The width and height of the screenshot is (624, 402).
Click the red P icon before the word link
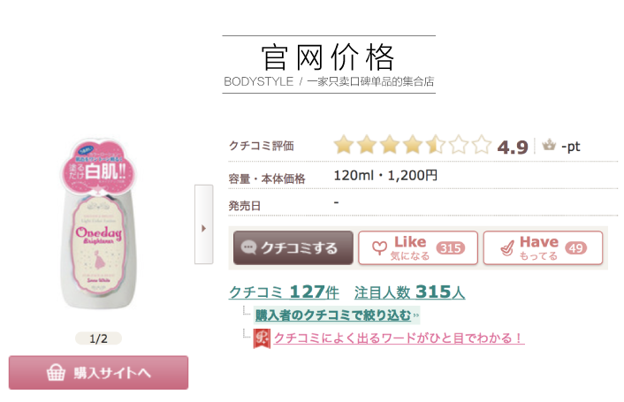pyautogui.click(x=262, y=338)
